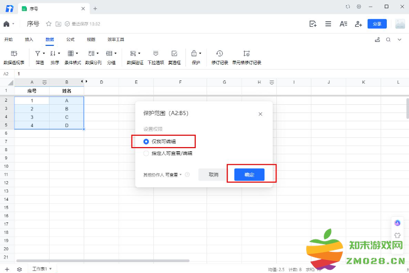The image size is (409, 273).
Task: Star this document as a favorite
Action: pos(49,24)
